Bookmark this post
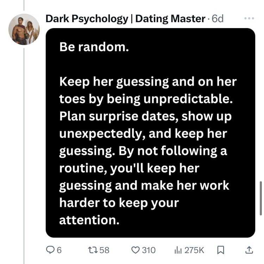Viewport: 264px width, 264px height. (x=221, y=250)
